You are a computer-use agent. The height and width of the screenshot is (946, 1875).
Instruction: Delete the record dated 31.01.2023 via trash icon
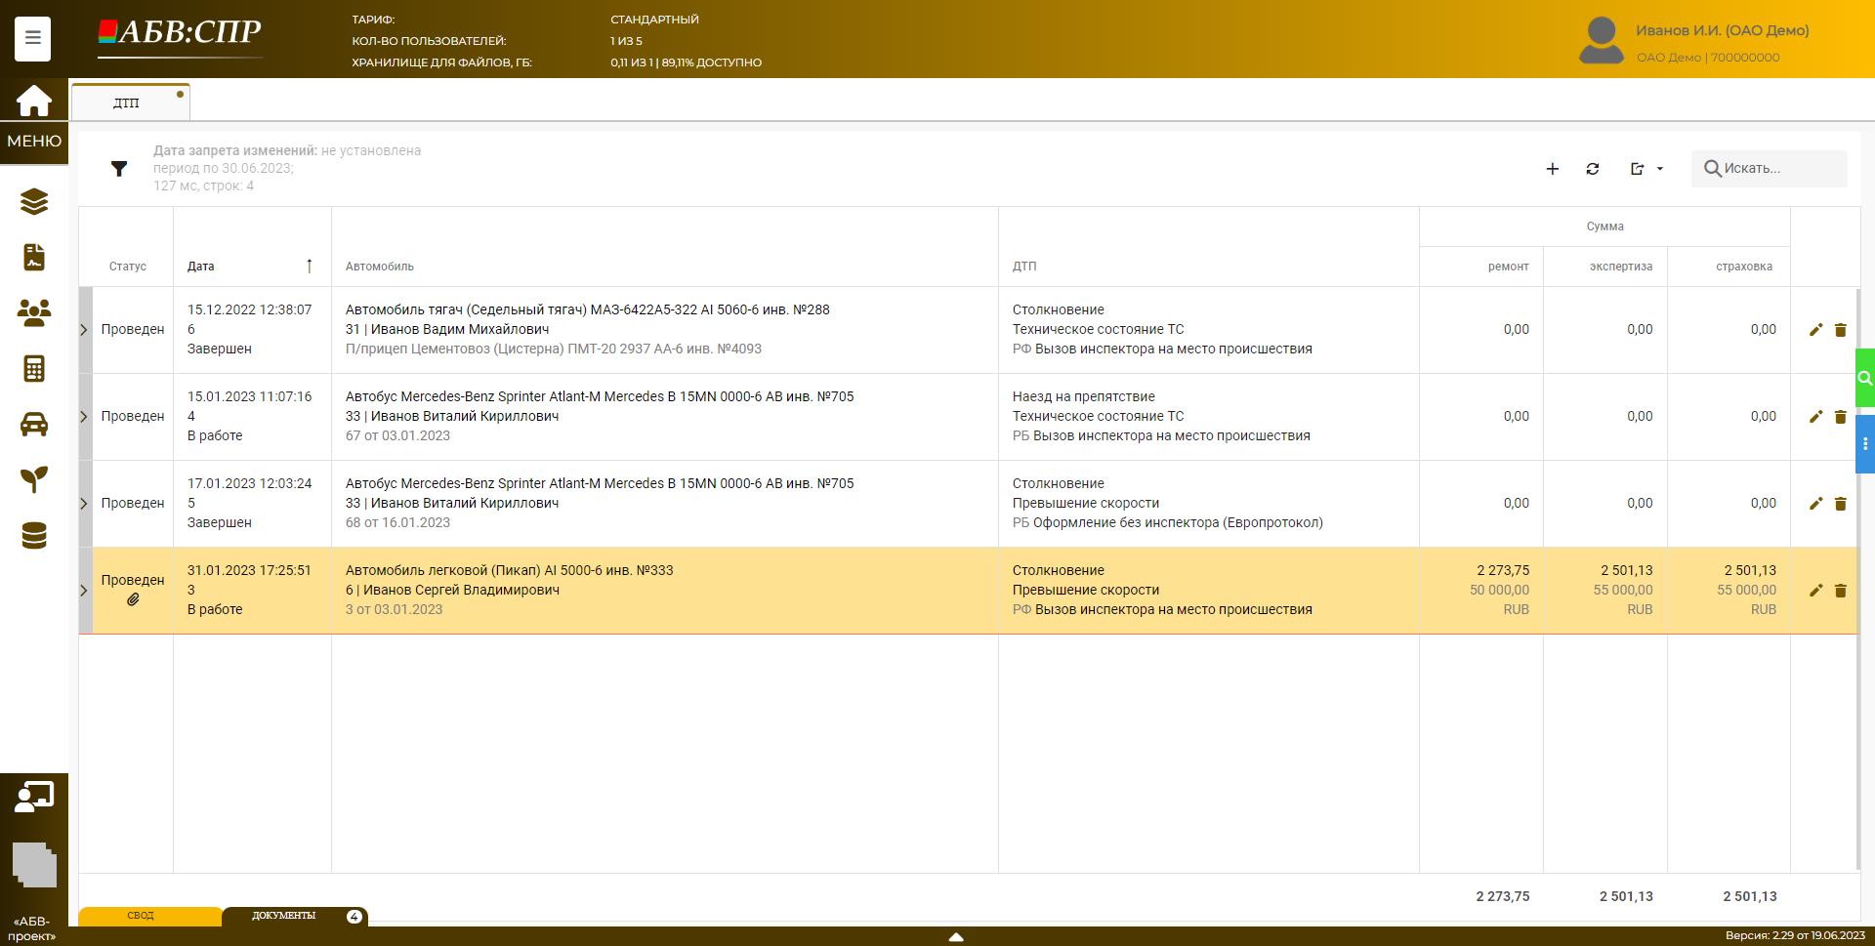1841,590
